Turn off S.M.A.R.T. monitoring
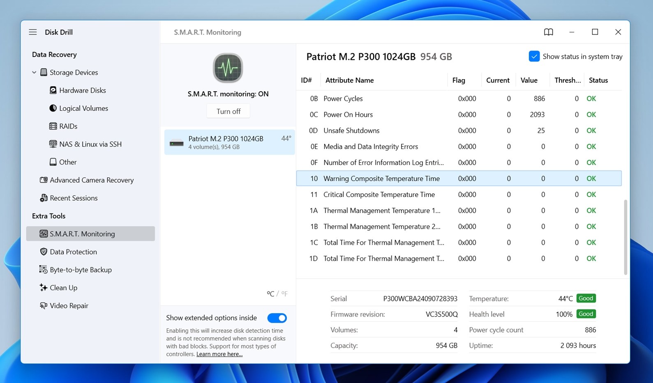653x383 pixels. tap(228, 111)
